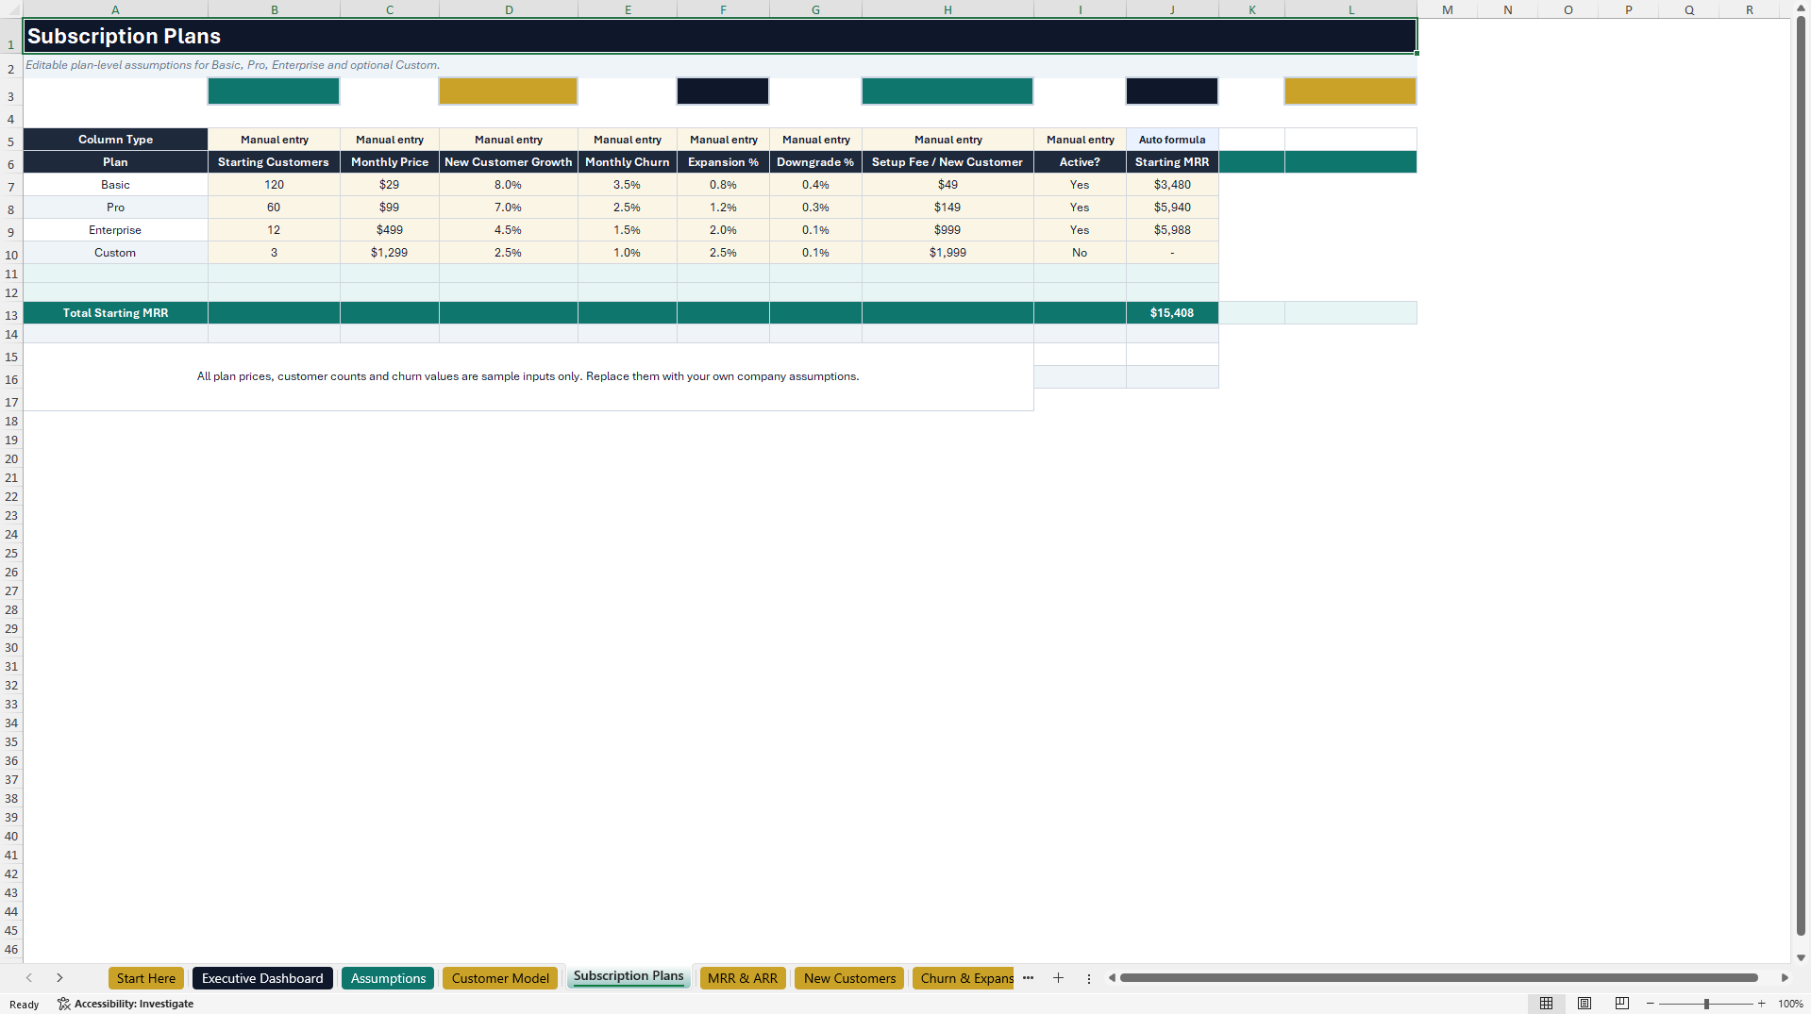Click the navy color block above column F

click(x=723, y=91)
